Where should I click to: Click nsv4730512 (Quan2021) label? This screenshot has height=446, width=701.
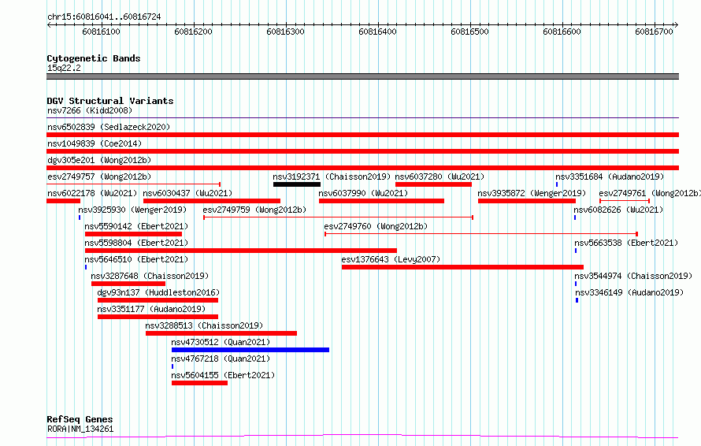pos(221,342)
